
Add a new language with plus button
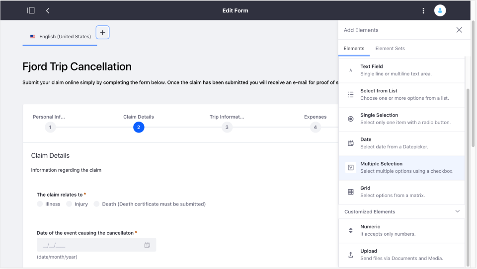coord(102,33)
